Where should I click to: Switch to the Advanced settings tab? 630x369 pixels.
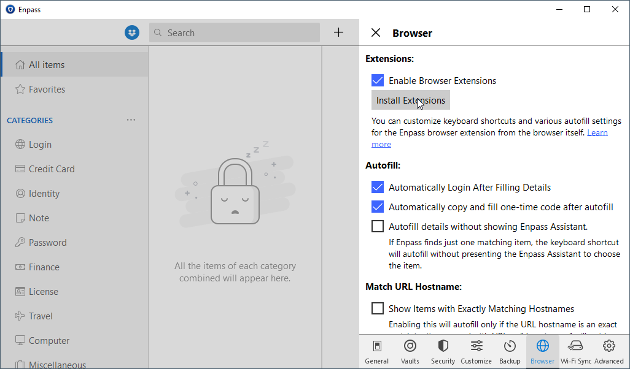coord(609,351)
